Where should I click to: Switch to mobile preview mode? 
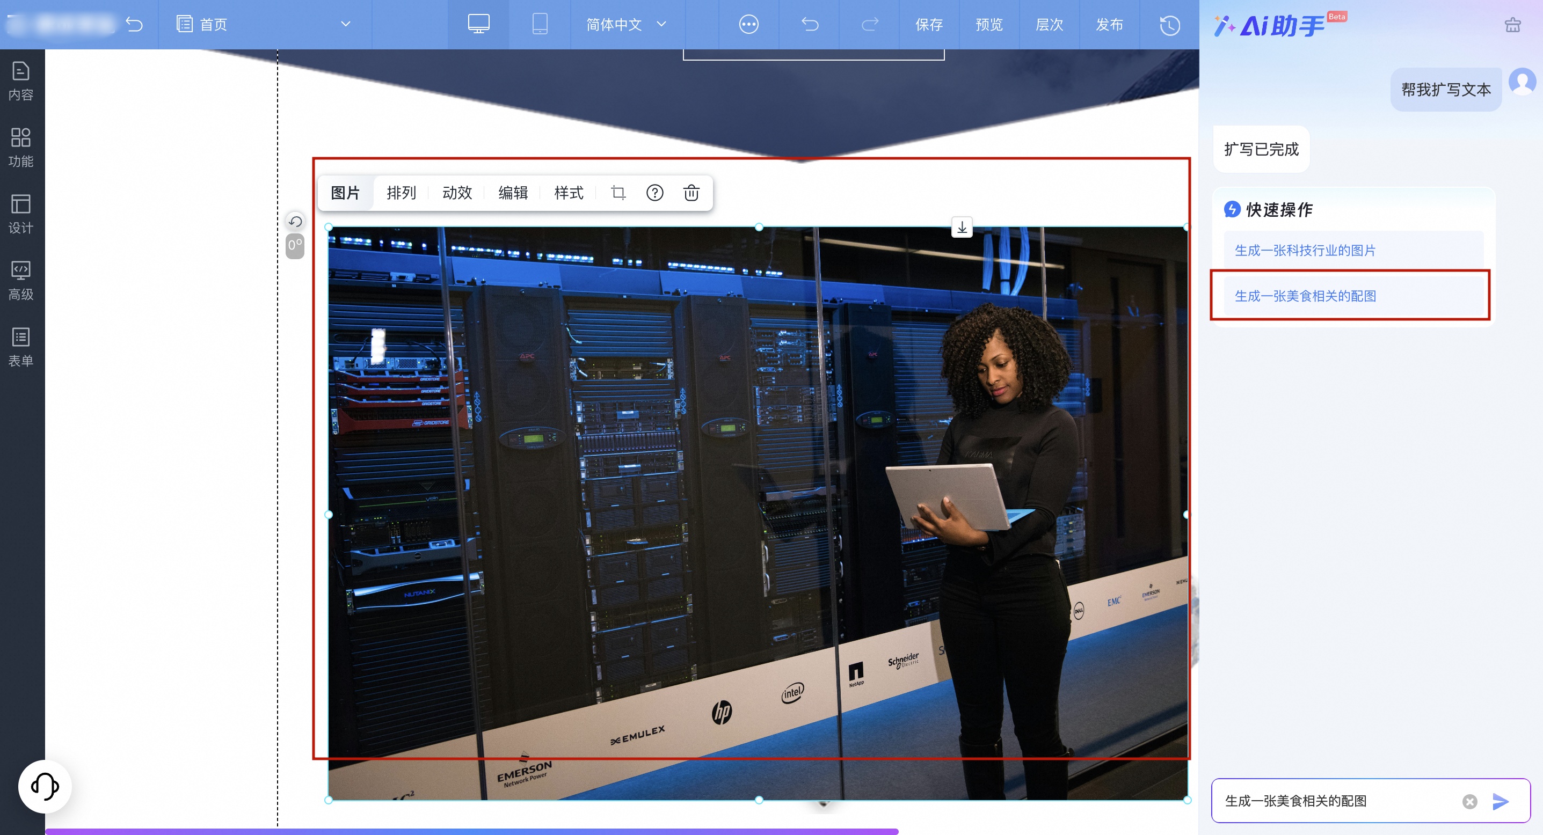pyautogui.click(x=540, y=25)
